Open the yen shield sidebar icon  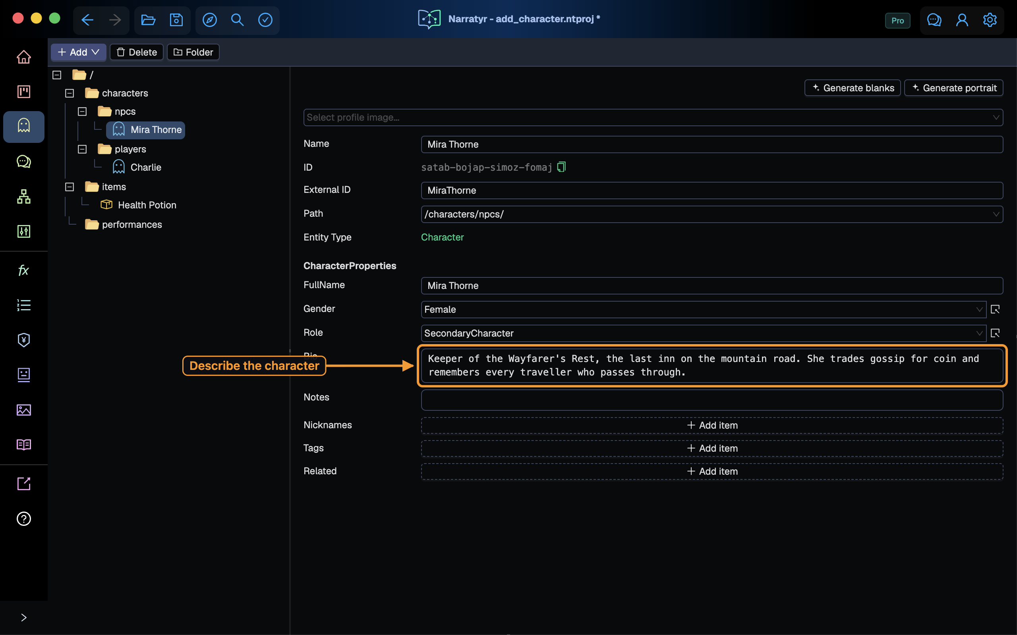pyautogui.click(x=23, y=340)
